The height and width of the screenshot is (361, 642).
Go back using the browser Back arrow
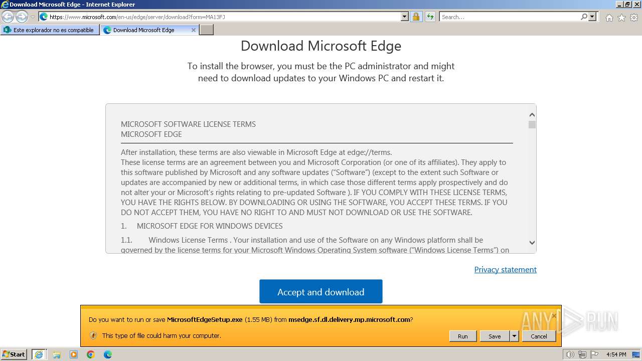pyautogui.click(x=8, y=17)
